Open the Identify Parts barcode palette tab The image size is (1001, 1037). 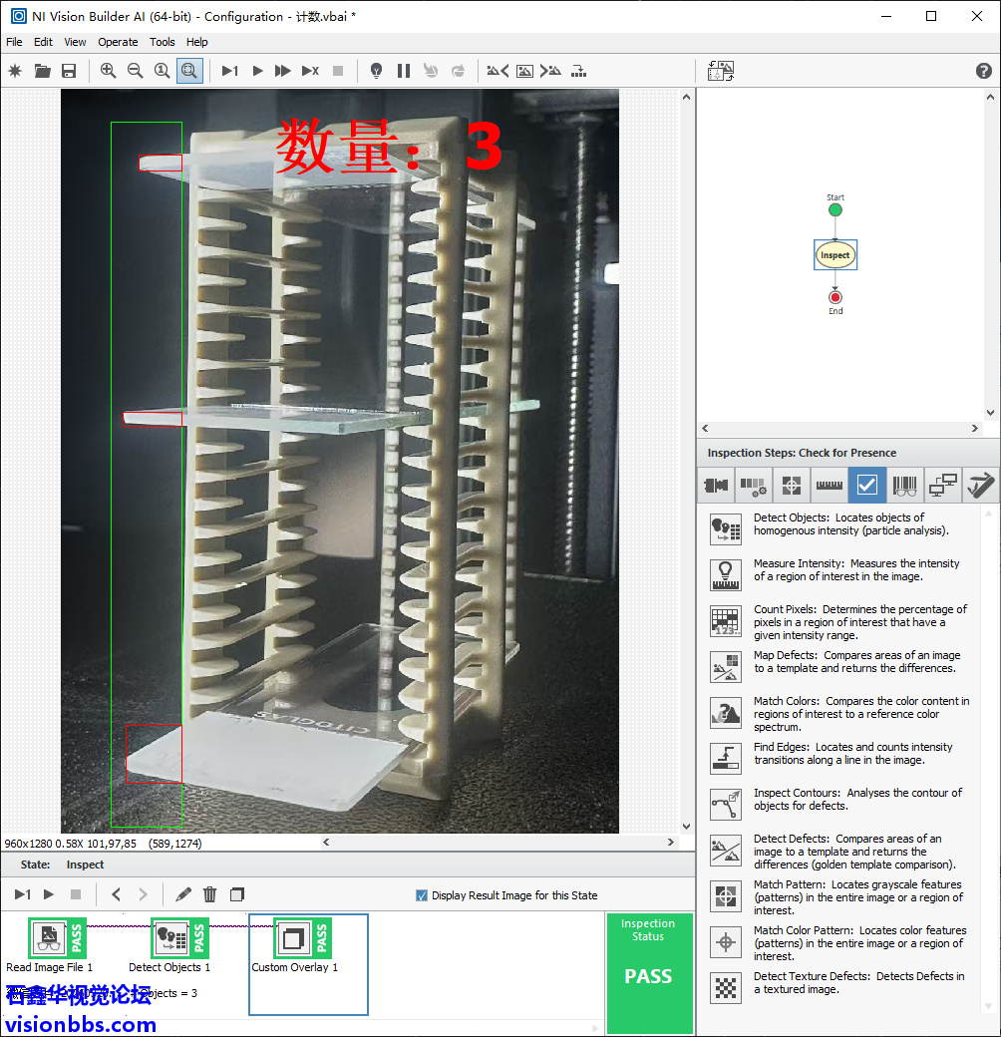tap(904, 486)
